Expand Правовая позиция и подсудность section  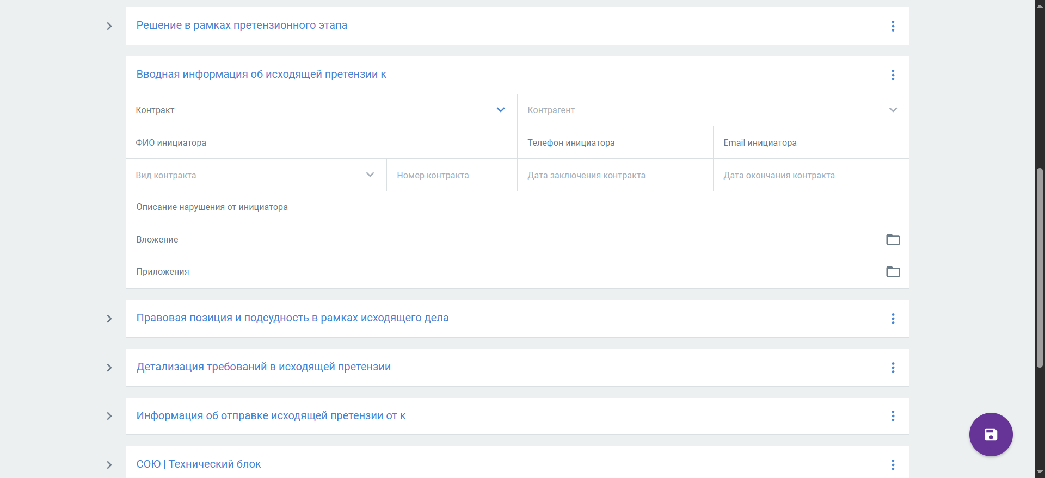109,319
